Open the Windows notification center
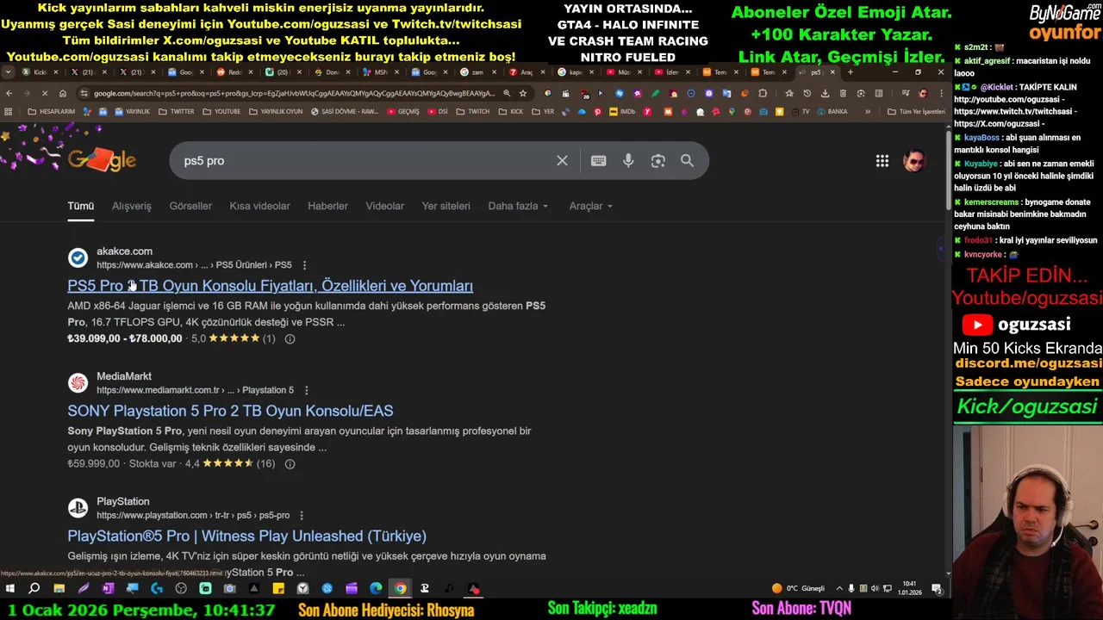The image size is (1103, 620). (x=937, y=589)
